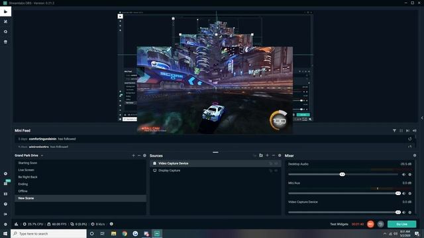Click the status bar info icon
Screen dimensions: 424x238
coord(111,224)
